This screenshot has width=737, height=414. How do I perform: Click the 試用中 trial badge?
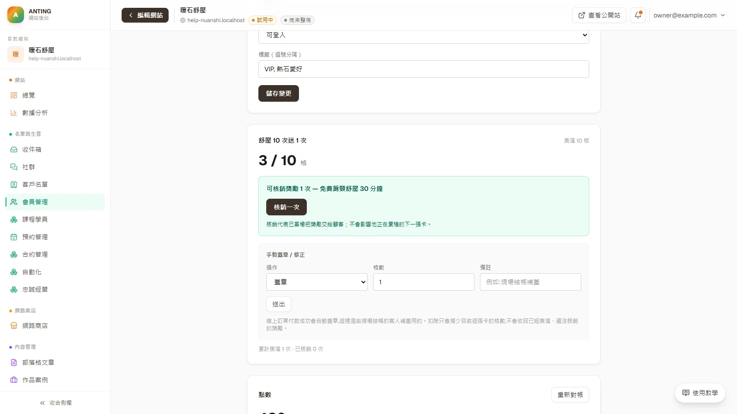click(x=262, y=20)
